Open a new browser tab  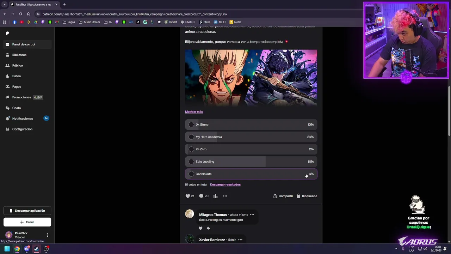click(x=64, y=5)
